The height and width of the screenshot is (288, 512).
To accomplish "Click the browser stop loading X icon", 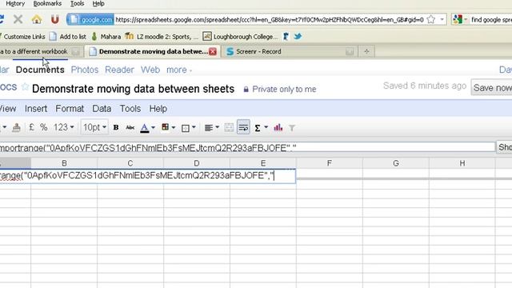I will point(18,19).
